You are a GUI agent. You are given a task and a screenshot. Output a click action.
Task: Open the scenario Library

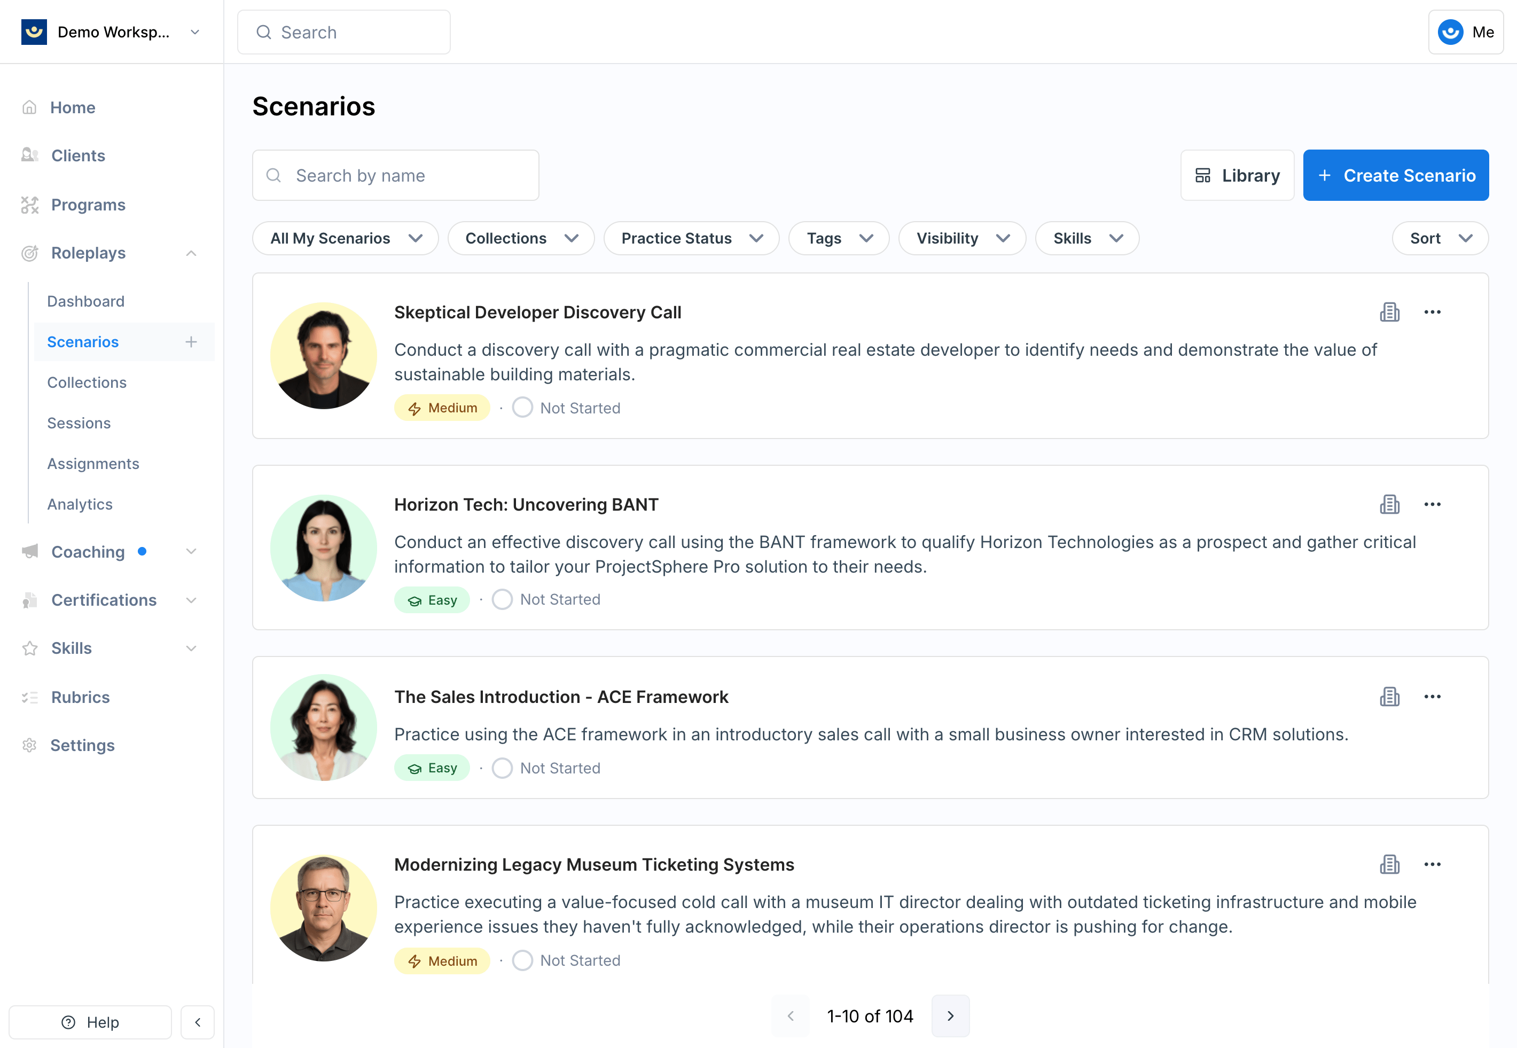(x=1237, y=175)
